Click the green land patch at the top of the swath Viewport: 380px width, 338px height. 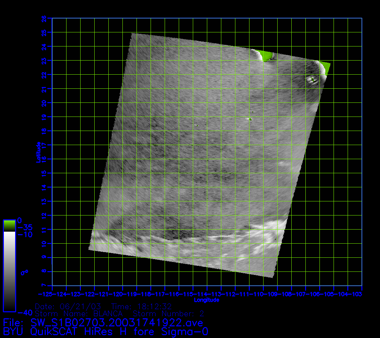coord(267,56)
